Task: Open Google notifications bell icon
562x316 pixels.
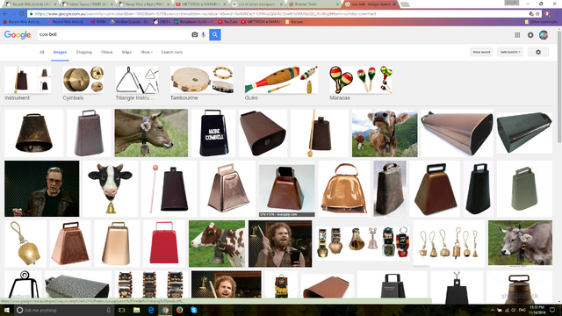Action: 530,35
